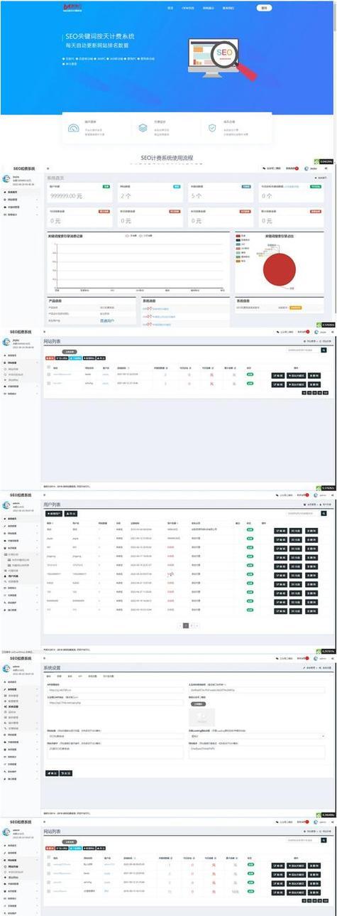Viewport: 337px width, 916px height.
Task: Click the shield icon in third feature card
Action: pos(212,129)
